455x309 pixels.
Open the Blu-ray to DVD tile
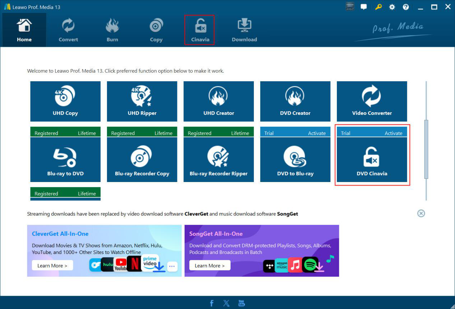tap(65, 160)
